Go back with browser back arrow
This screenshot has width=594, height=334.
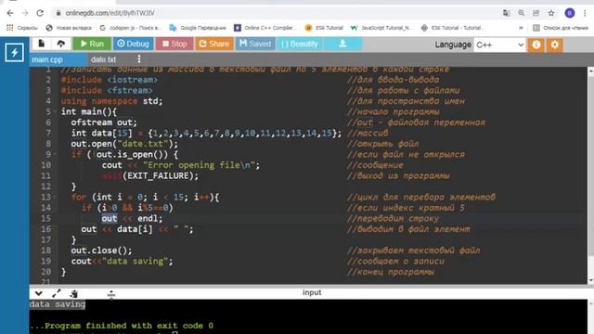(10, 13)
